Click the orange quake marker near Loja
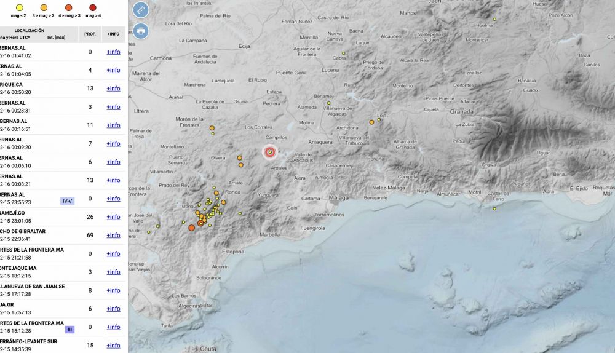This screenshot has height=353, width=615. pyautogui.click(x=371, y=122)
